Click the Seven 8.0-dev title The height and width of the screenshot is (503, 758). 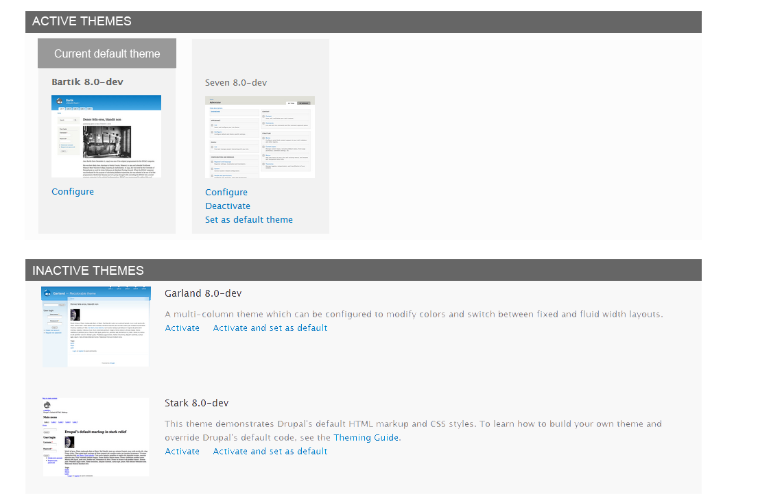pyautogui.click(x=236, y=82)
